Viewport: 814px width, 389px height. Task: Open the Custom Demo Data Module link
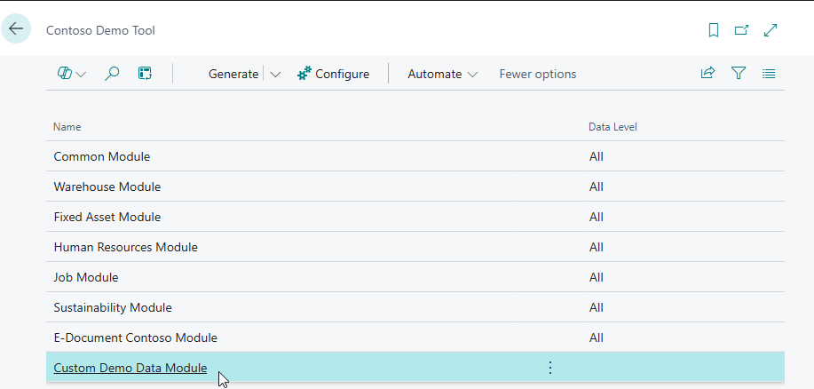[130, 369]
